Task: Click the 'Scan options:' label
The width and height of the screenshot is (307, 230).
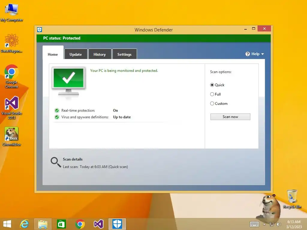Action: pos(221,72)
